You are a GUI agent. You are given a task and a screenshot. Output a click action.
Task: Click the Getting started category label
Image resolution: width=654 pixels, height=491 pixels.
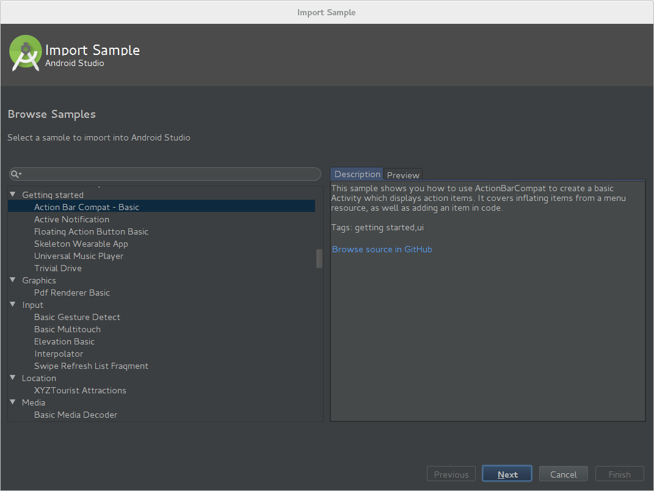(53, 195)
